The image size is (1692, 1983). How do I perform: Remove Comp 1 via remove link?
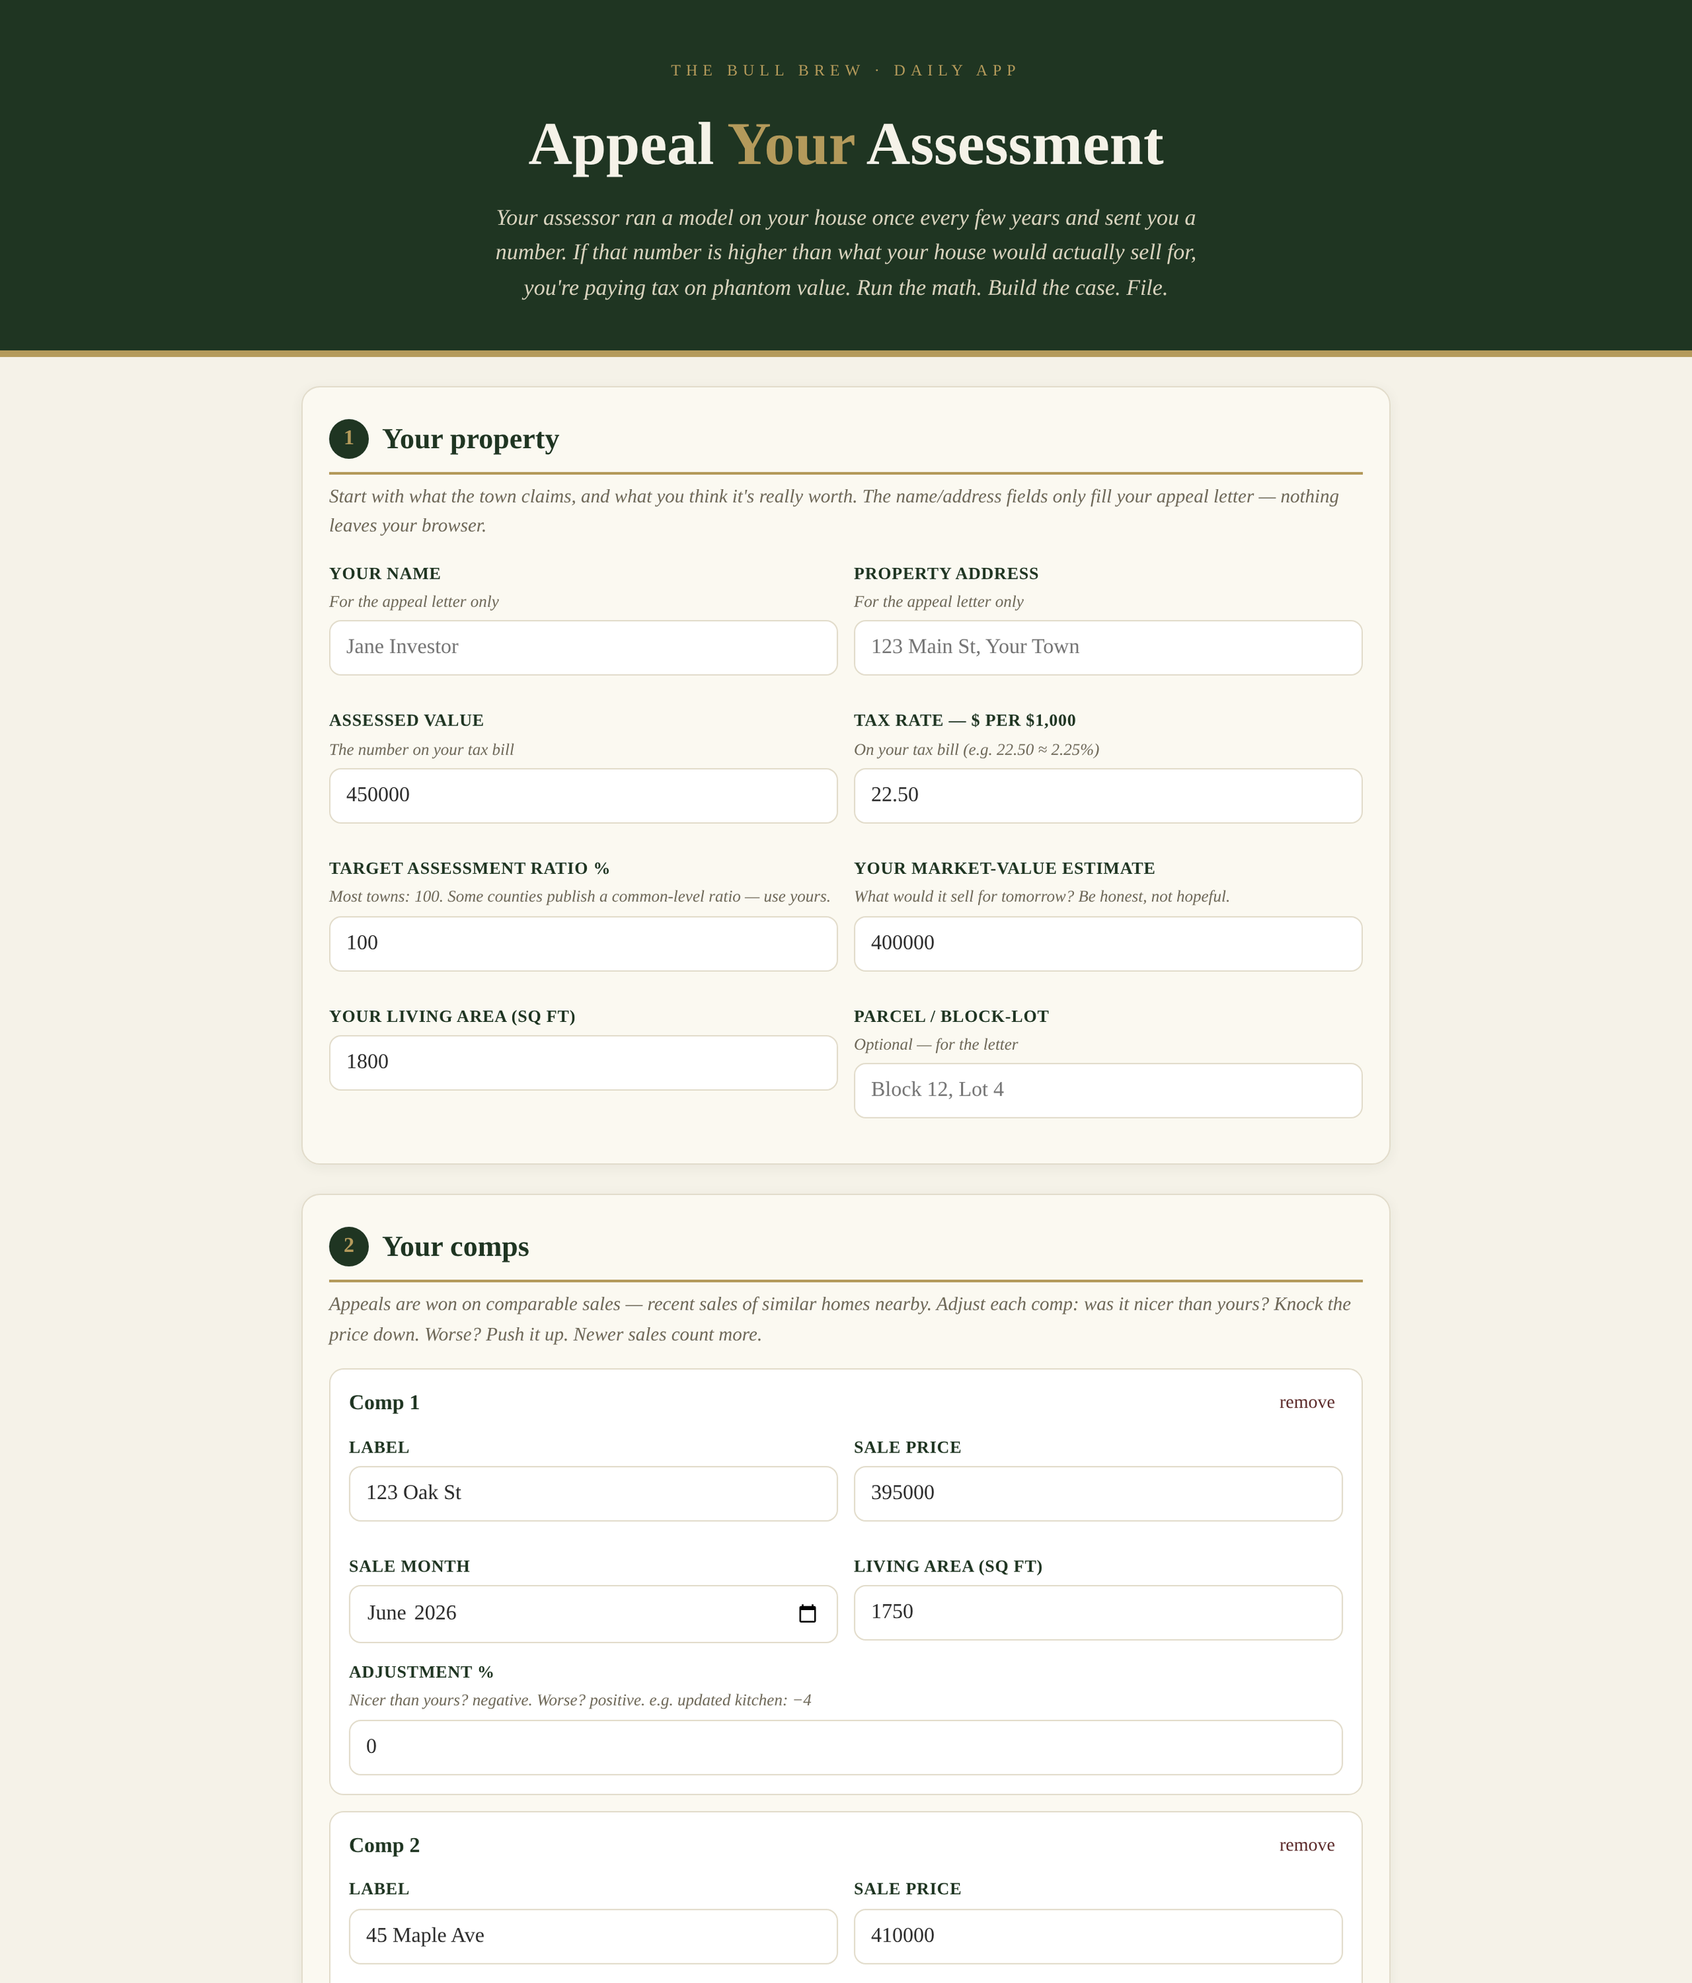(1306, 1402)
